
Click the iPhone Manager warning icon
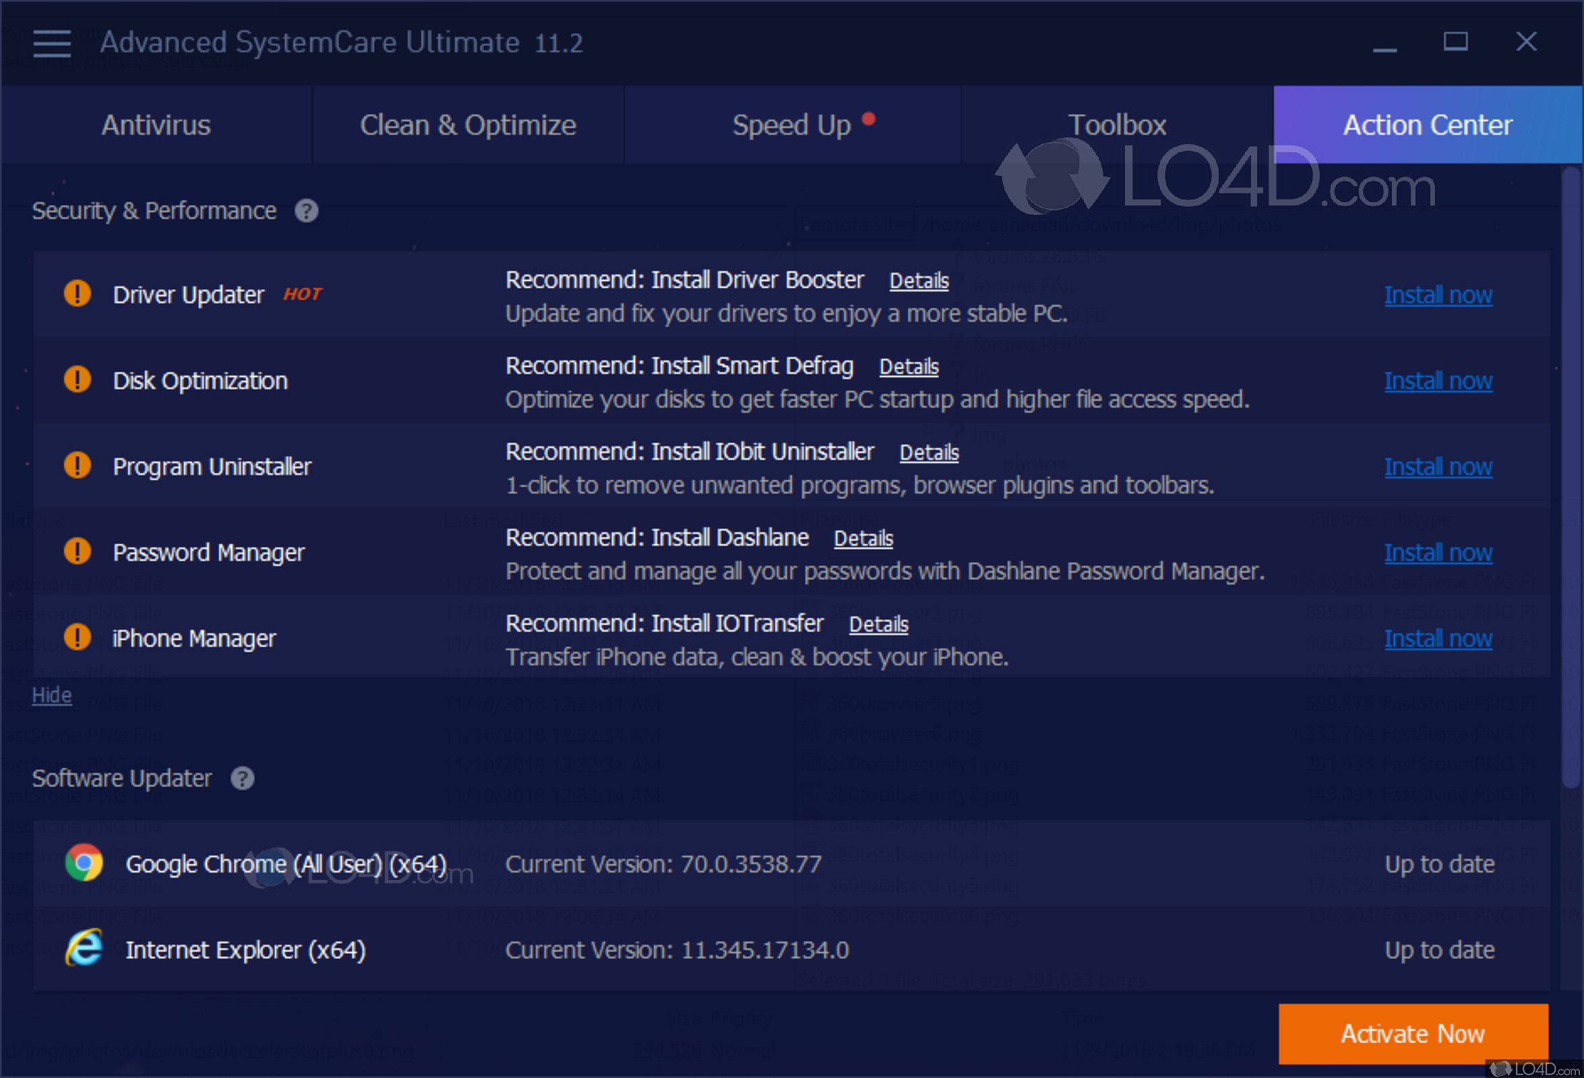tap(77, 637)
